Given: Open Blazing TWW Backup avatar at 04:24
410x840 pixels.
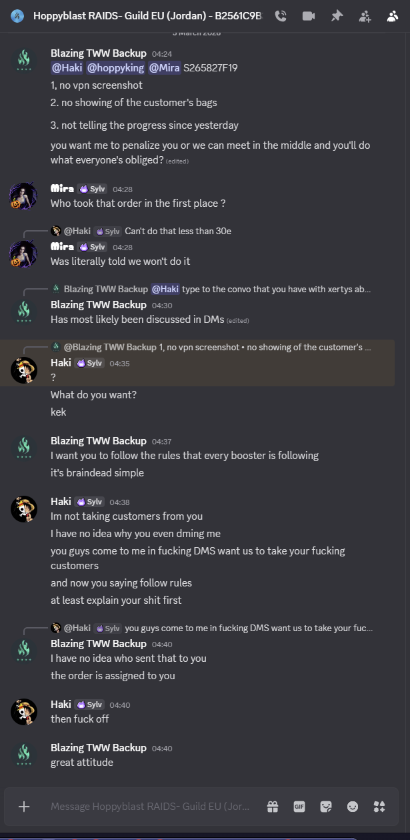Looking at the screenshot, I should (24, 60).
